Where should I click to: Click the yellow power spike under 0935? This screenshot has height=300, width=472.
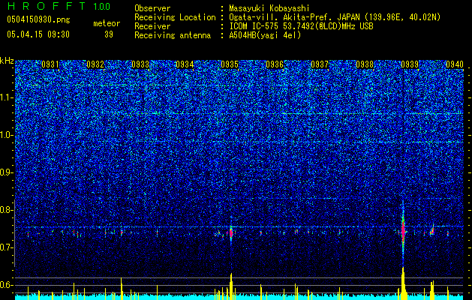[x=231, y=286]
